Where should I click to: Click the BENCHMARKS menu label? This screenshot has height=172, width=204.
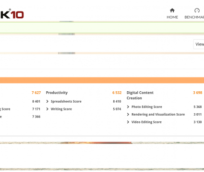pos(194,17)
